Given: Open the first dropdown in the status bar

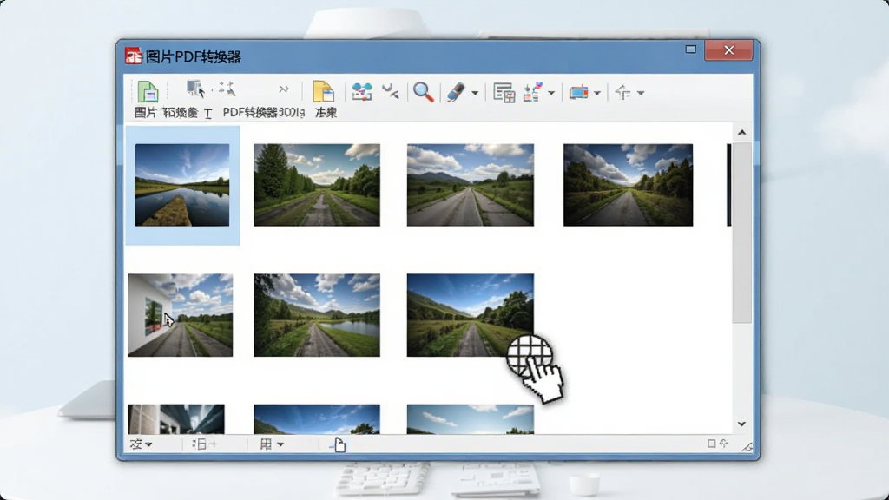Looking at the screenshot, I should coord(141,444).
